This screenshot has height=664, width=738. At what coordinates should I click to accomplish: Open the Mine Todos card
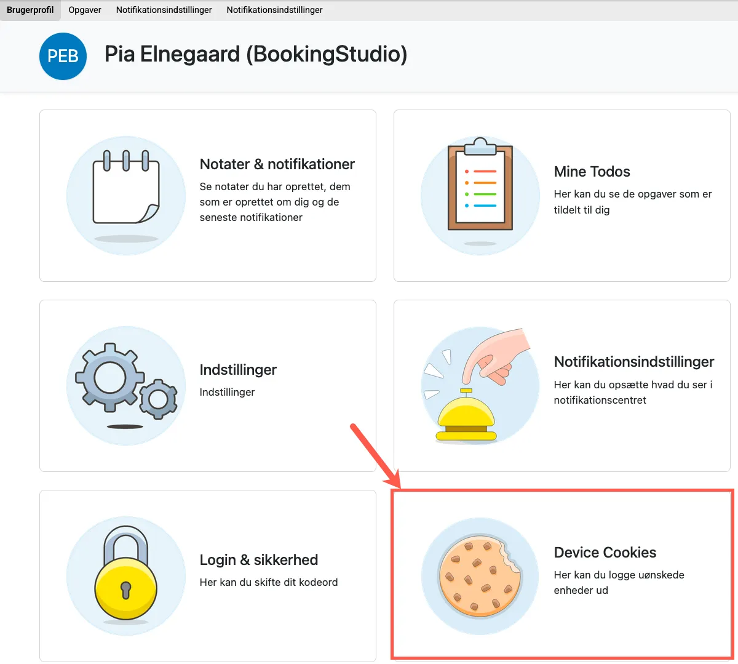[561, 195]
